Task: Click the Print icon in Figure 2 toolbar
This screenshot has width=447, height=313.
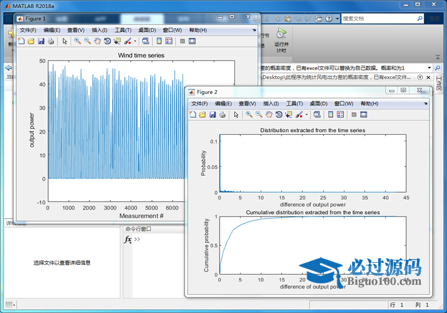Action: tap(222, 115)
